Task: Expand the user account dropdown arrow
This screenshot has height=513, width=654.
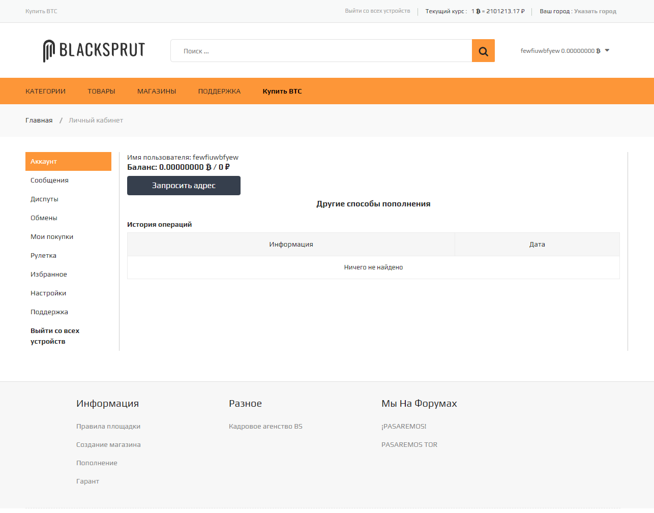Action: pyautogui.click(x=607, y=50)
